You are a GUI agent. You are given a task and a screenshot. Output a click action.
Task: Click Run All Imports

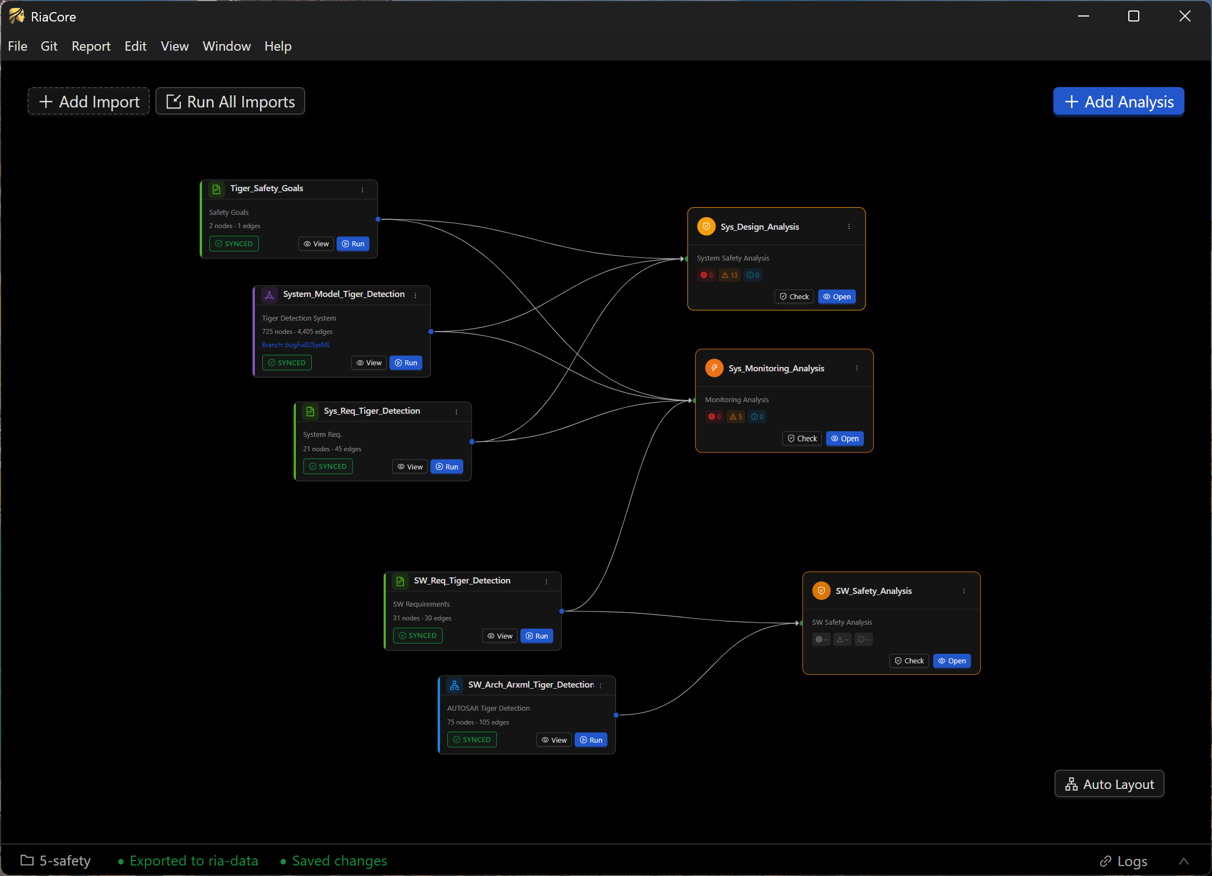pyautogui.click(x=230, y=101)
